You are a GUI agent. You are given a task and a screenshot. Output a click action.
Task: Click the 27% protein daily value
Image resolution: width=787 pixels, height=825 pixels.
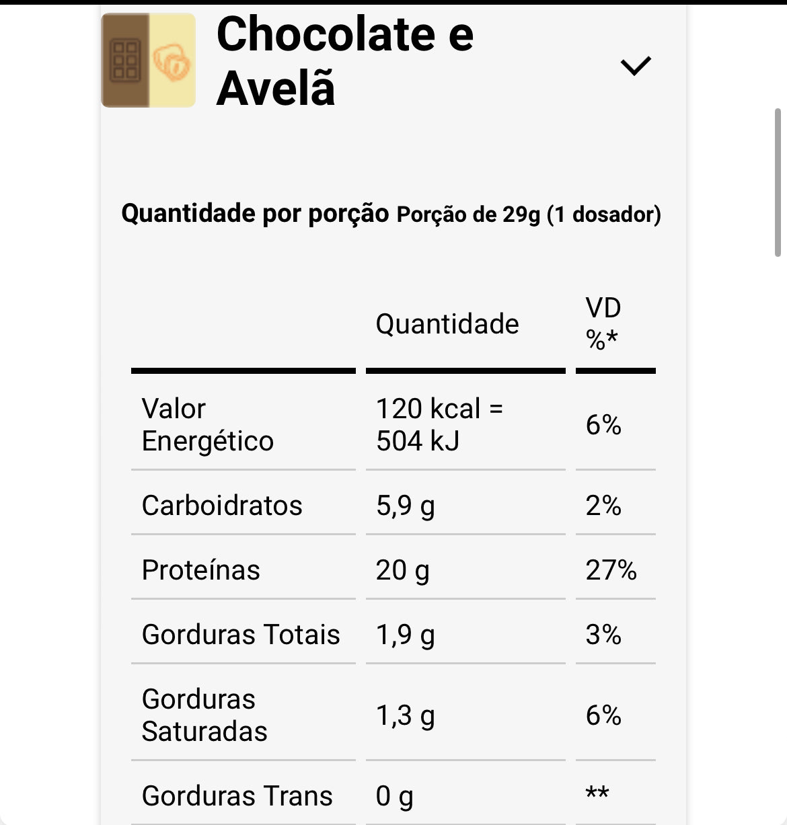click(611, 570)
